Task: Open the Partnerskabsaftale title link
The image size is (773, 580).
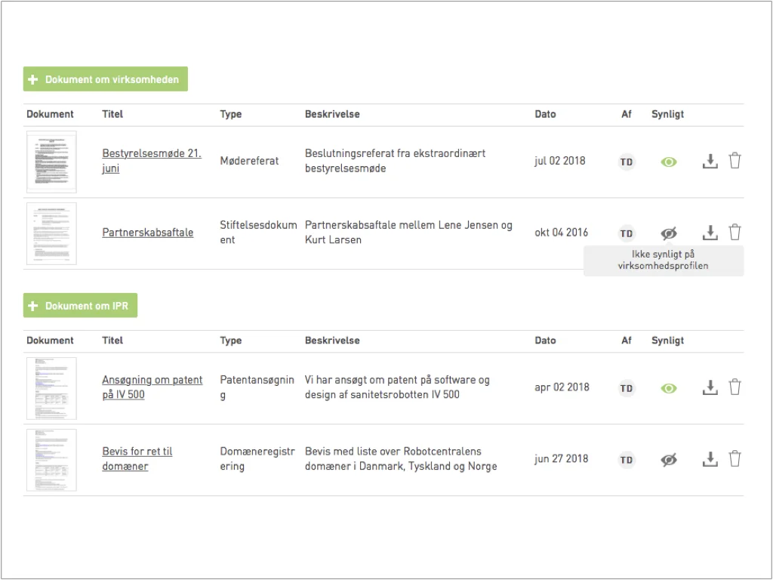Action: (x=147, y=233)
